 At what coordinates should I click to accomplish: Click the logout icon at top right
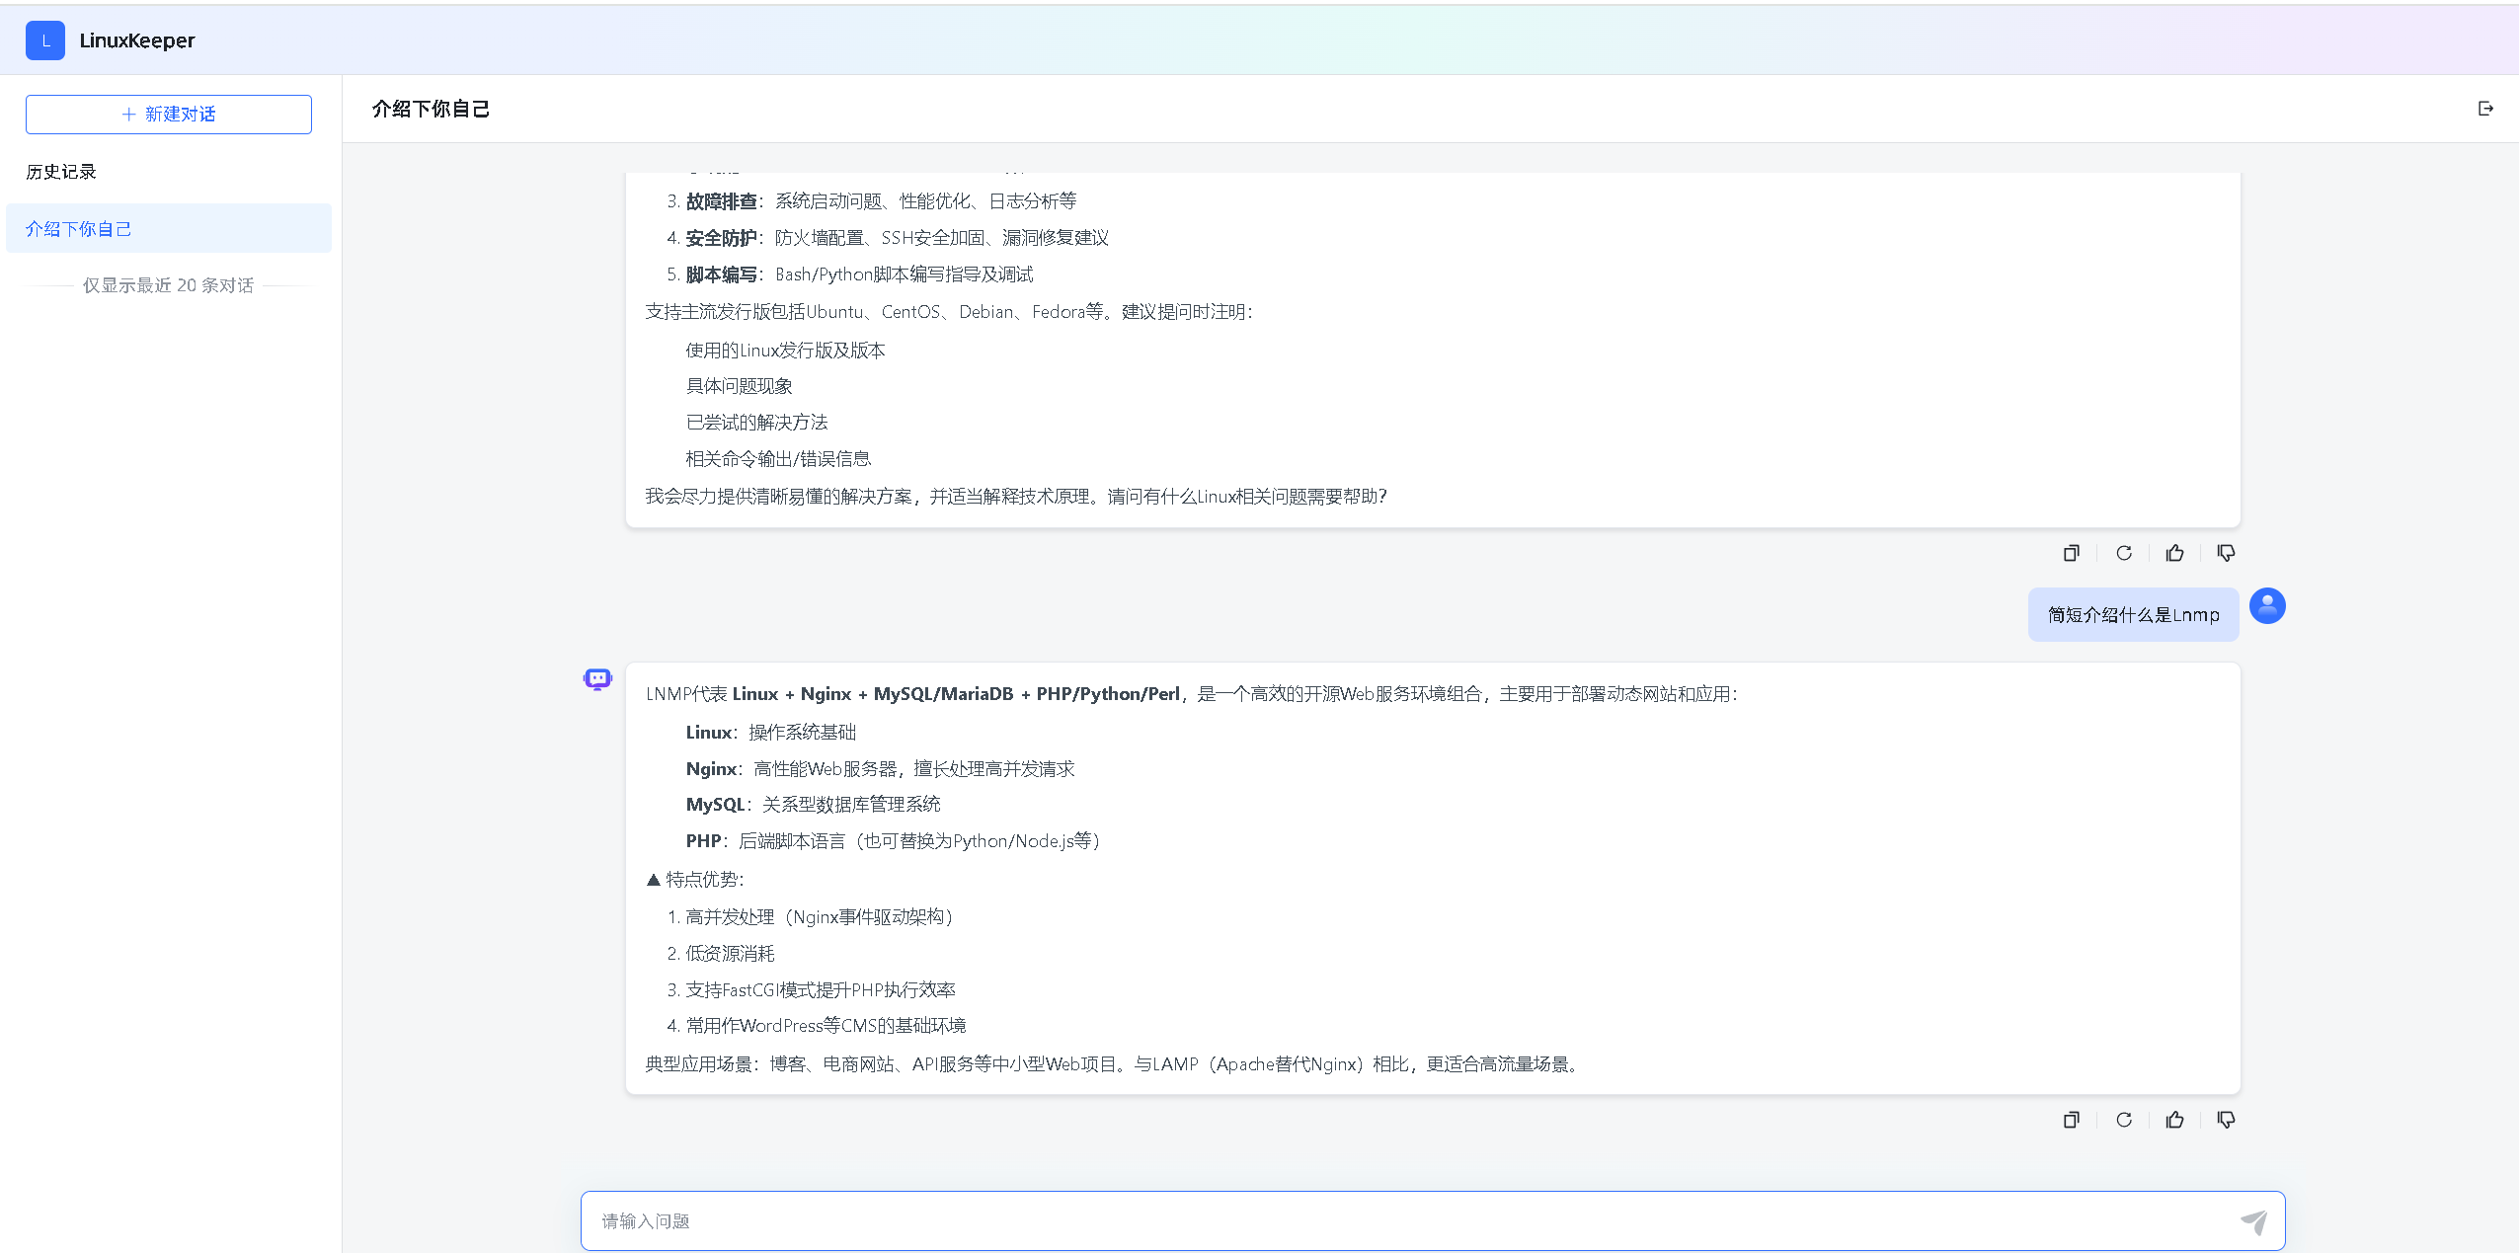[x=2486, y=108]
